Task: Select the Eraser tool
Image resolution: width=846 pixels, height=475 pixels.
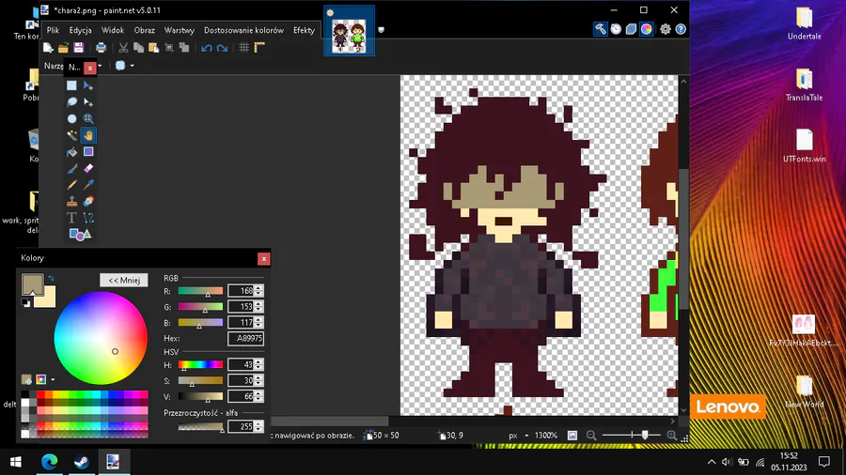Action: point(88,169)
